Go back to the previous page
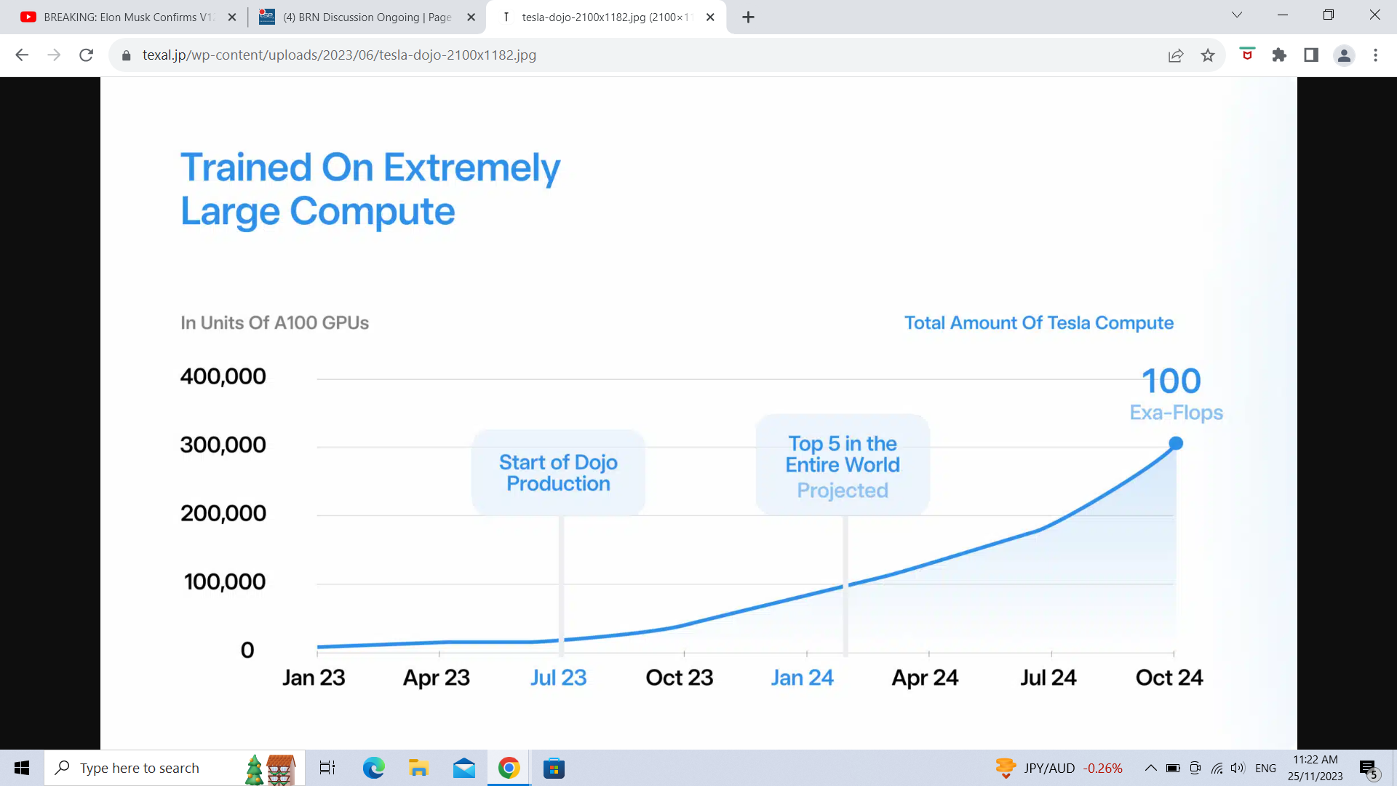1397x786 pixels. pyautogui.click(x=22, y=55)
